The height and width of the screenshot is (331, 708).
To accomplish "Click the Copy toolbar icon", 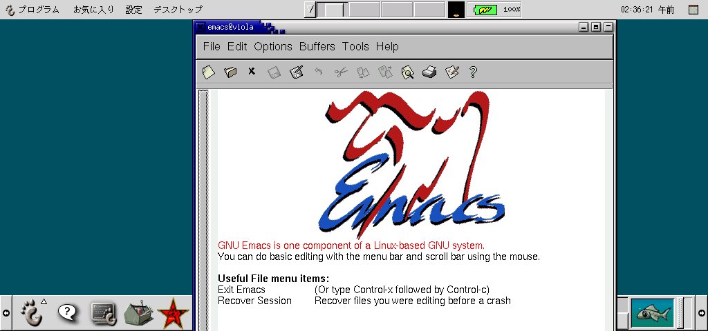I will click(x=363, y=72).
